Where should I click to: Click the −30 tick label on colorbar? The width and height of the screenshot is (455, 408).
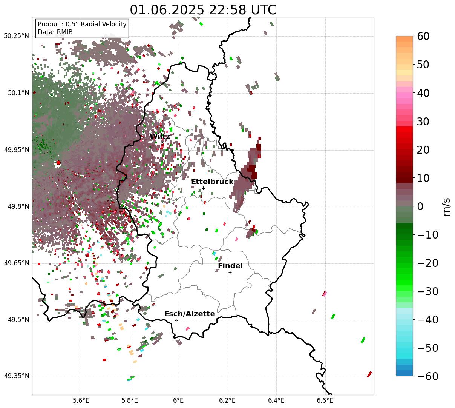point(427,291)
